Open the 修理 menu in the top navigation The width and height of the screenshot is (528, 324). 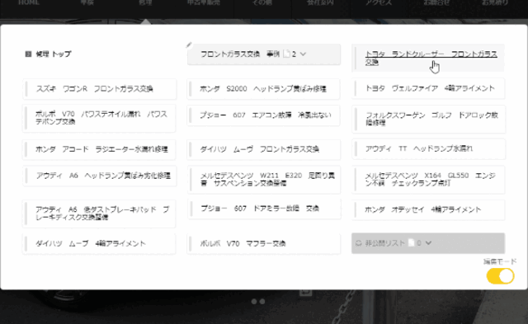click(145, 2)
